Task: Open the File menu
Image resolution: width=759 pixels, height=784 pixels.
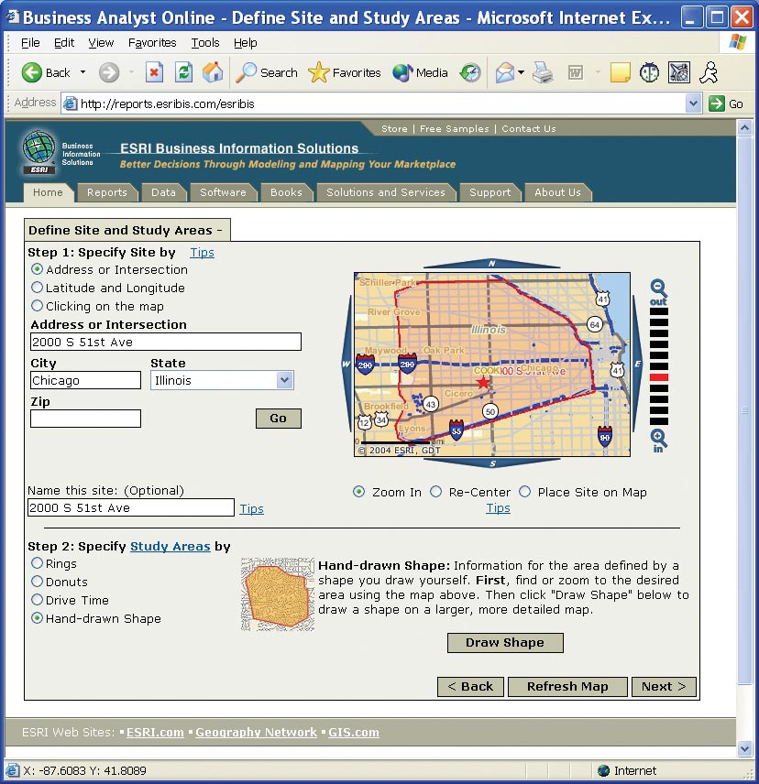Action: pyautogui.click(x=30, y=43)
